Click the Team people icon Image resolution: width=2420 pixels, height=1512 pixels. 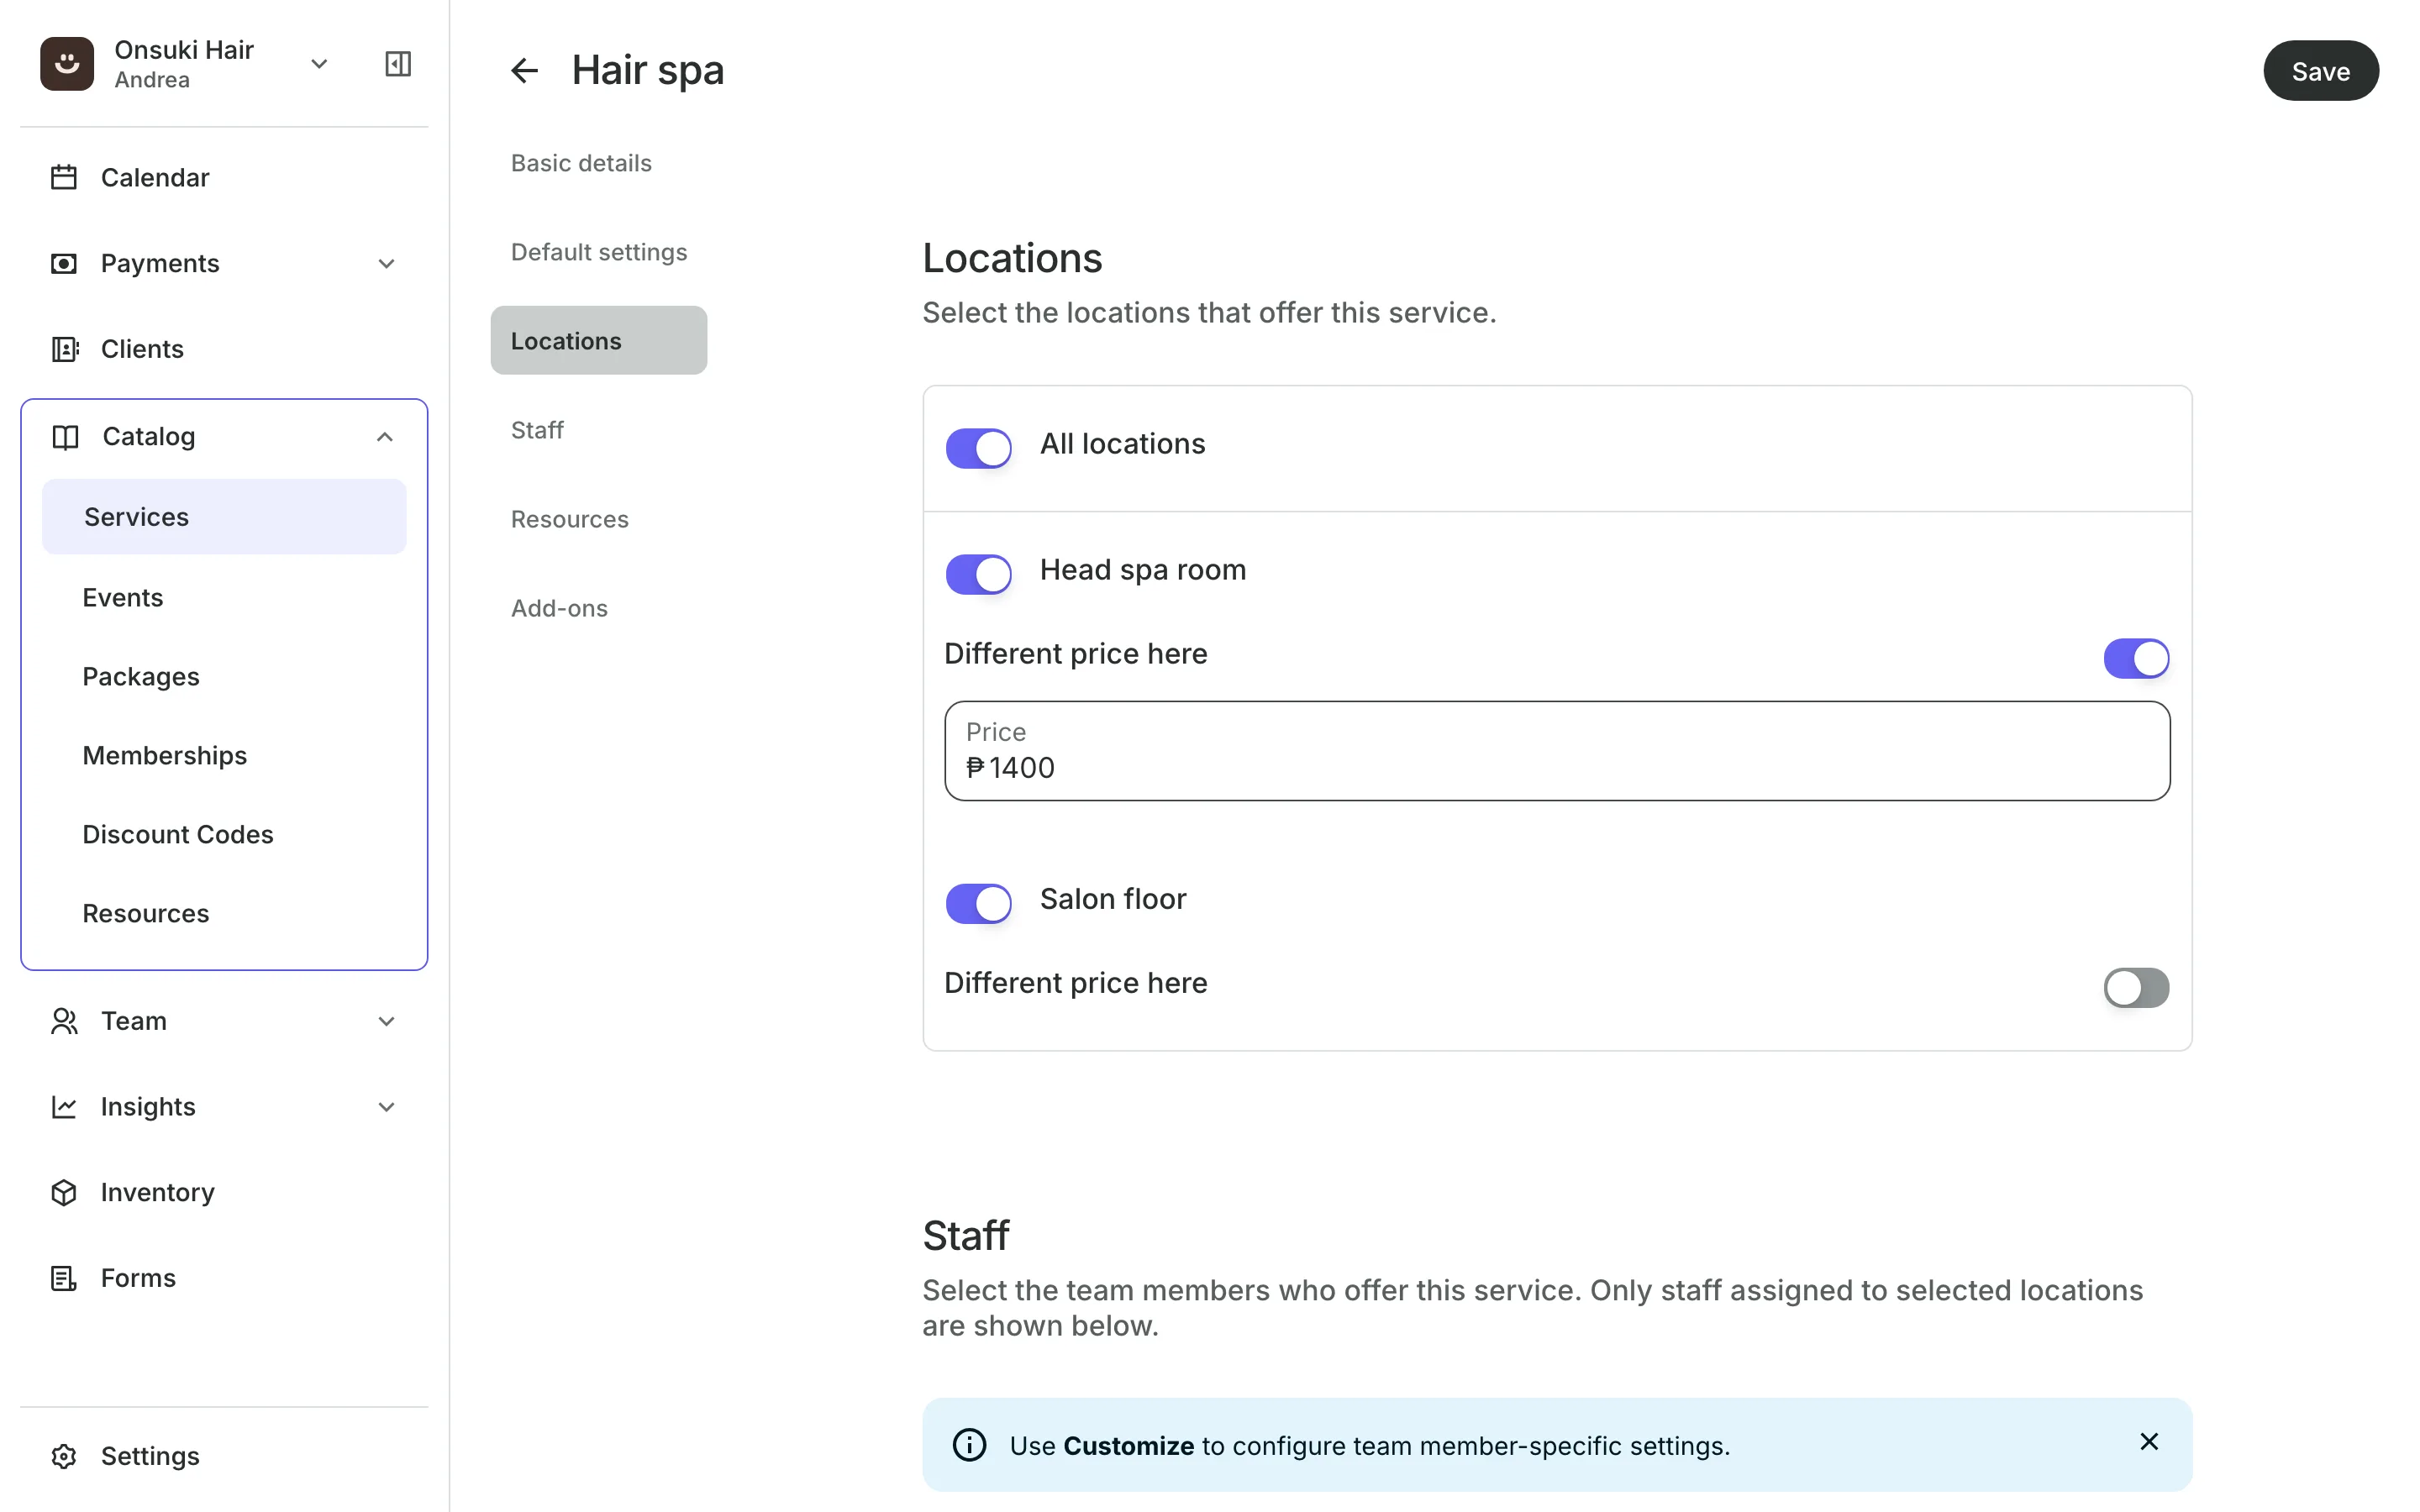click(64, 1021)
